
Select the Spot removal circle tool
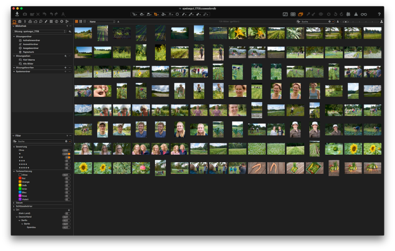point(177,14)
